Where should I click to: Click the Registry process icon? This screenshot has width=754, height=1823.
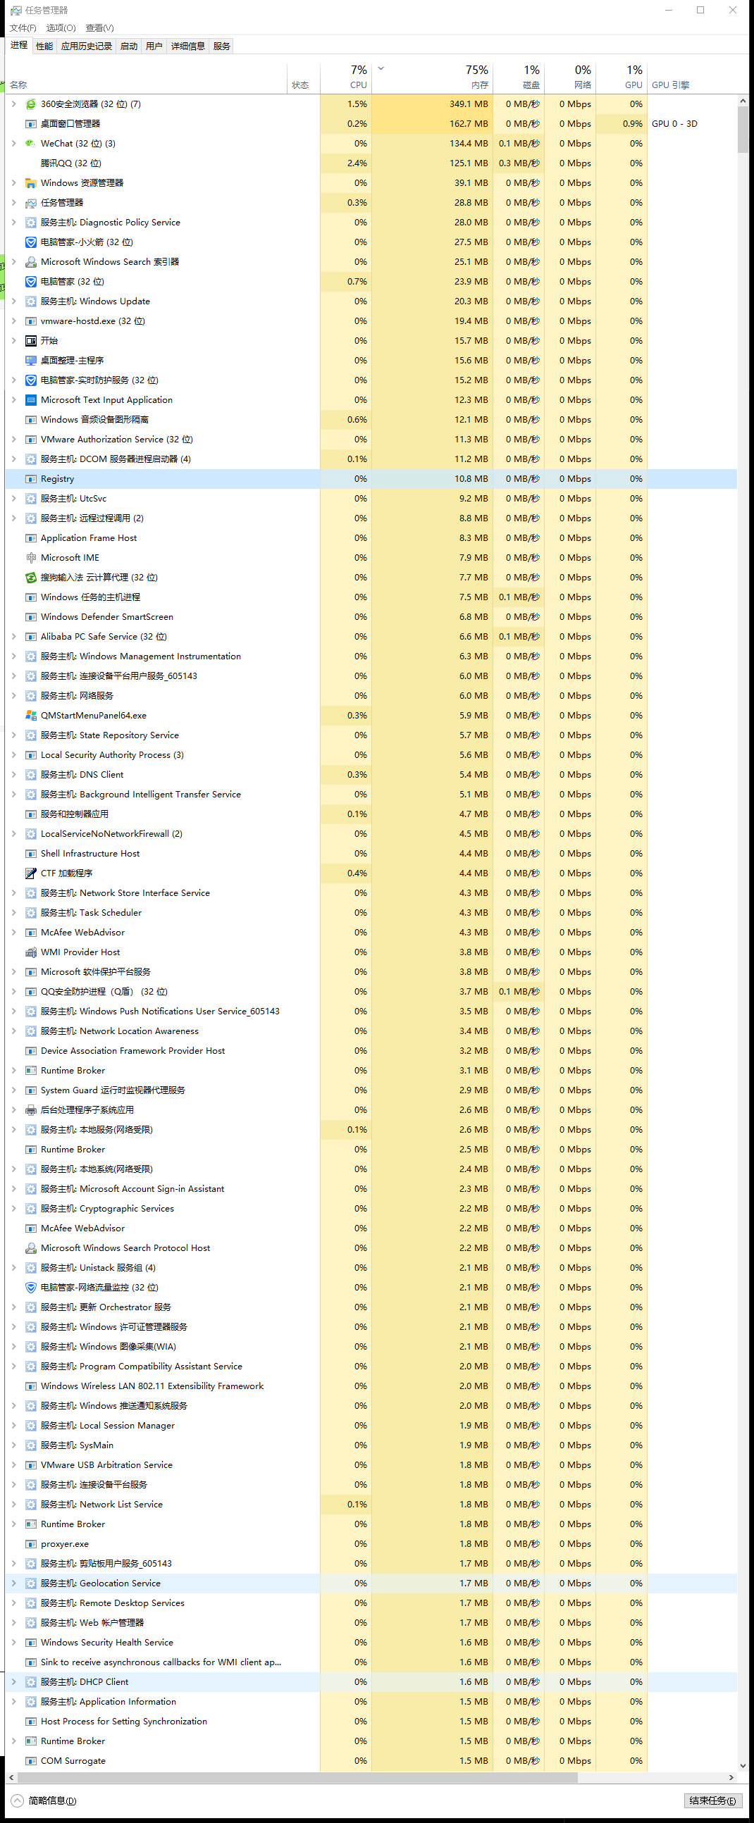[x=30, y=479]
